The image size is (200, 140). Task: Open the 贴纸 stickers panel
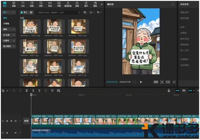coord(32,4)
